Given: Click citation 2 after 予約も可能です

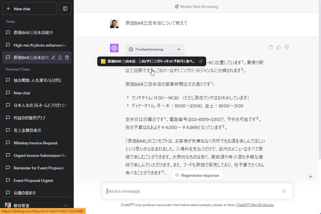Looking at the screenshot, I should coord(257,118).
